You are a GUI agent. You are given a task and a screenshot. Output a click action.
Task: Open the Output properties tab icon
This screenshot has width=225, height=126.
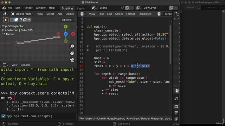tap(176, 113)
